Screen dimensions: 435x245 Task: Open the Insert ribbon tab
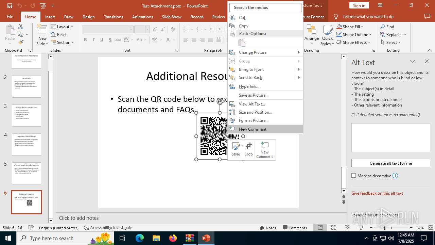click(50, 17)
